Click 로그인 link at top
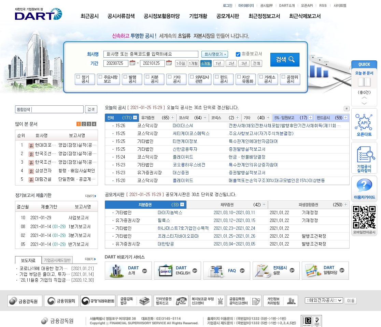Screen dimensions: 381x327 coord(227,5)
